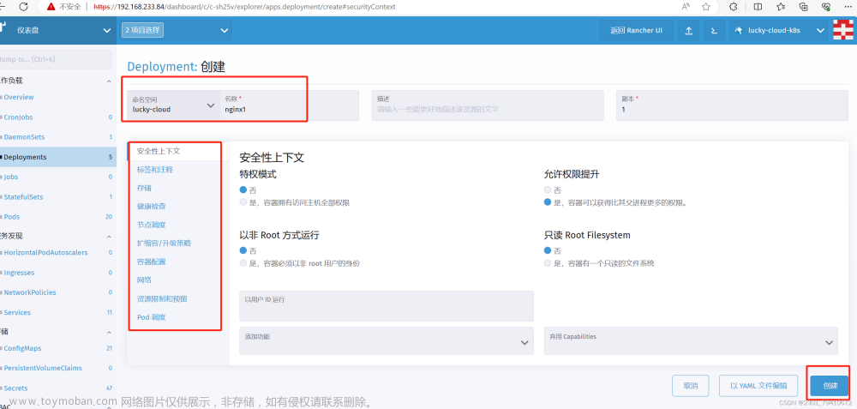
Task: Collapse the 服务发现 sidebar group
Action: [x=108, y=236]
